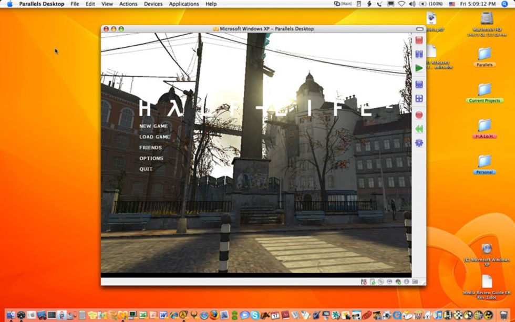Click the blue full screen mode icon
Viewport: 515px width, 322px height.
point(419,84)
